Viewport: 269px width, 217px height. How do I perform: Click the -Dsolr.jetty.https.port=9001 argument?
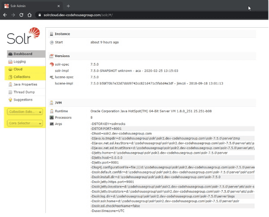click(112, 182)
